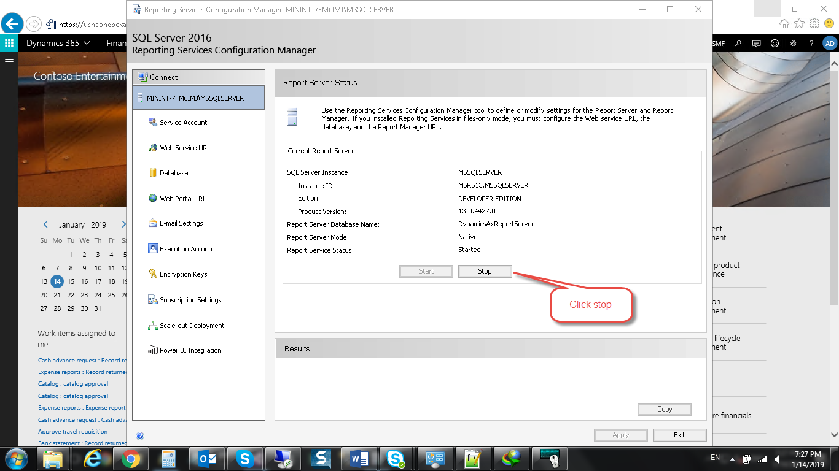Open the Dynamics 365 app launcher waffle
Viewport: 839px width, 471px height.
click(9, 43)
